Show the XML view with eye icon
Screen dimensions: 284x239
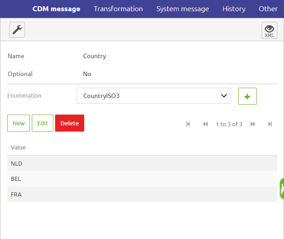pos(269,30)
